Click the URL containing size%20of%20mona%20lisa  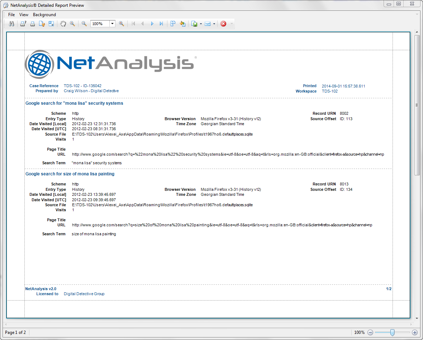coord(222,225)
